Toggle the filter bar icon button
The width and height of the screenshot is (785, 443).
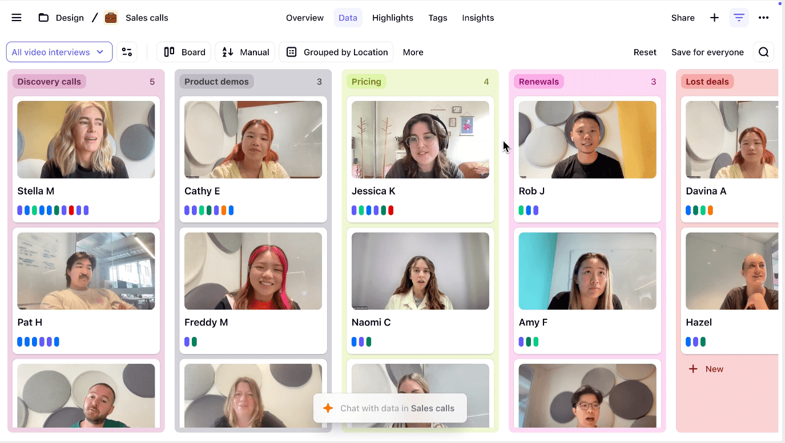[739, 18]
